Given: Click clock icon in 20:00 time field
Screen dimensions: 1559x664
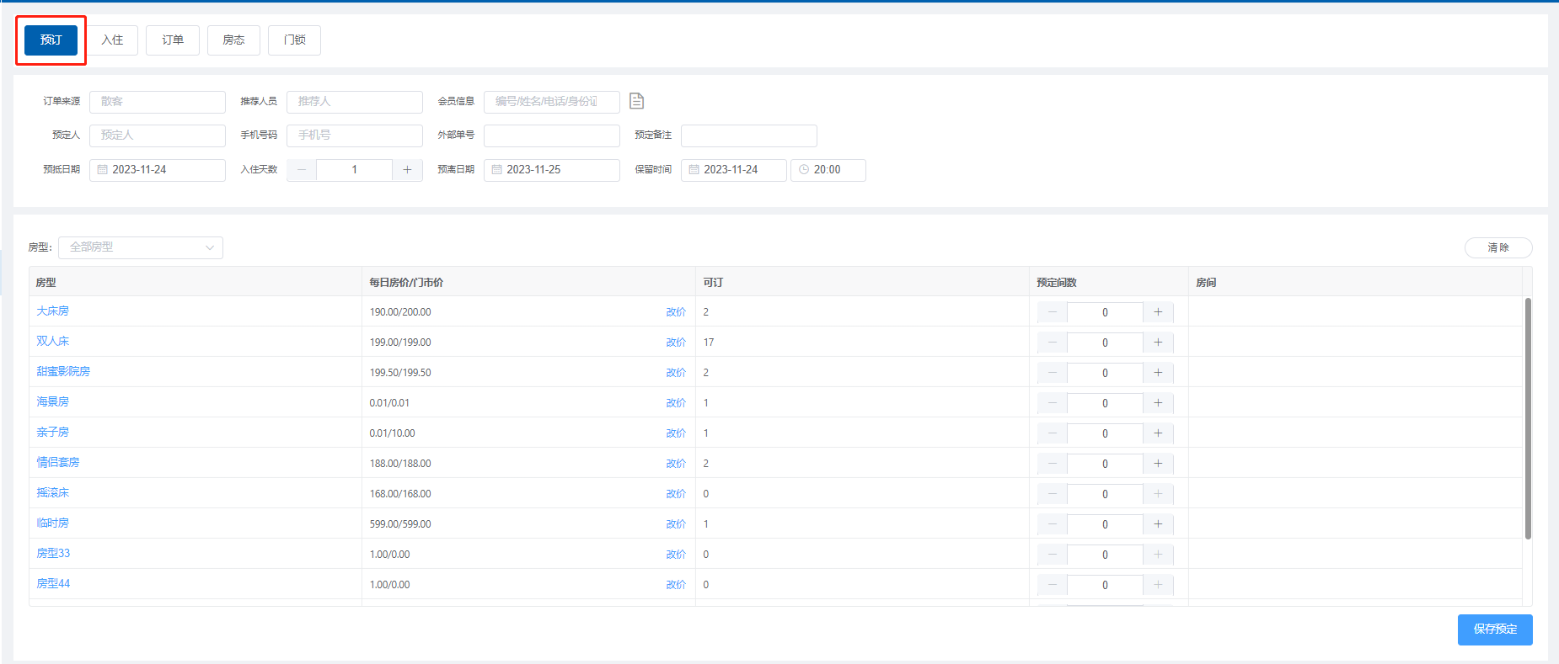Looking at the screenshot, I should coord(804,170).
